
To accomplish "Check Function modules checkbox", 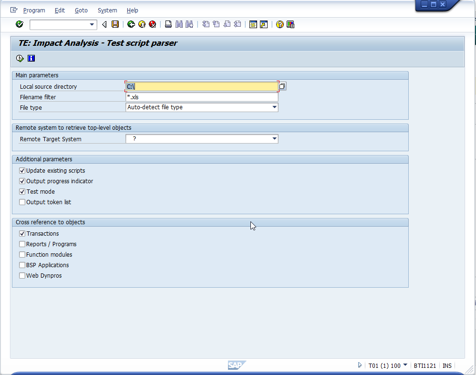I will coord(22,255).
